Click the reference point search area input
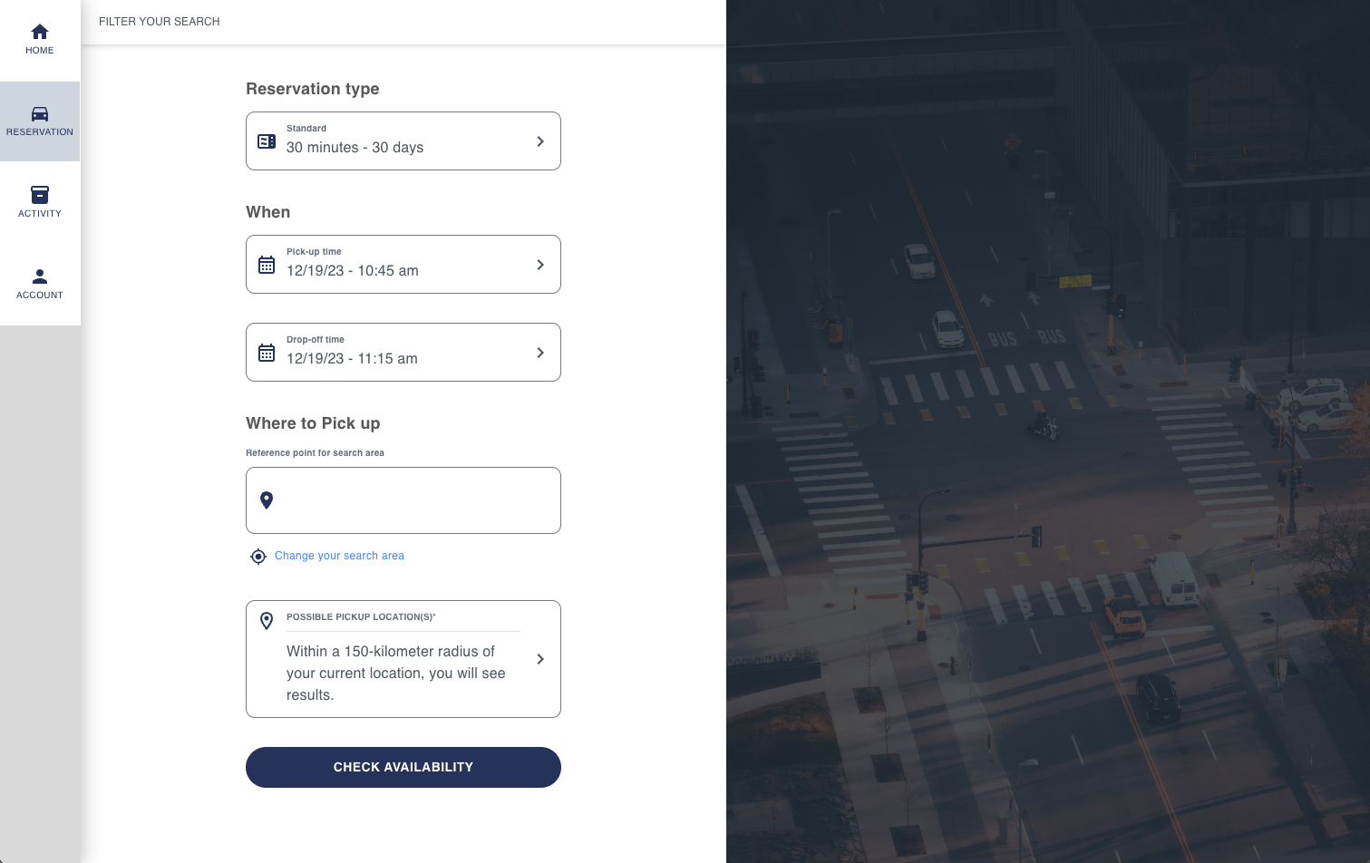 point(403,500)
